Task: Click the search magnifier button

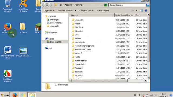Action: (148, 5)
